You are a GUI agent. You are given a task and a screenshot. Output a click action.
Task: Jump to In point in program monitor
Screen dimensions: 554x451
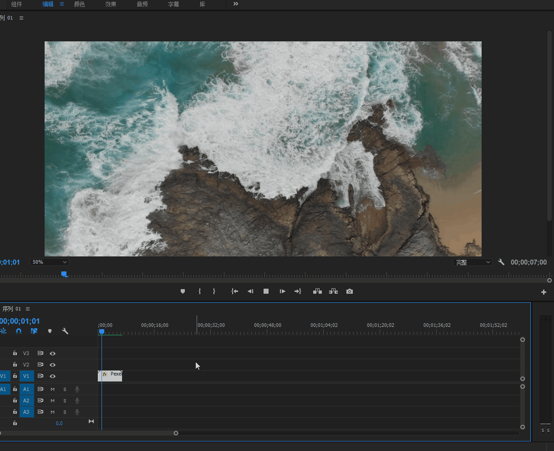[234, 291]
